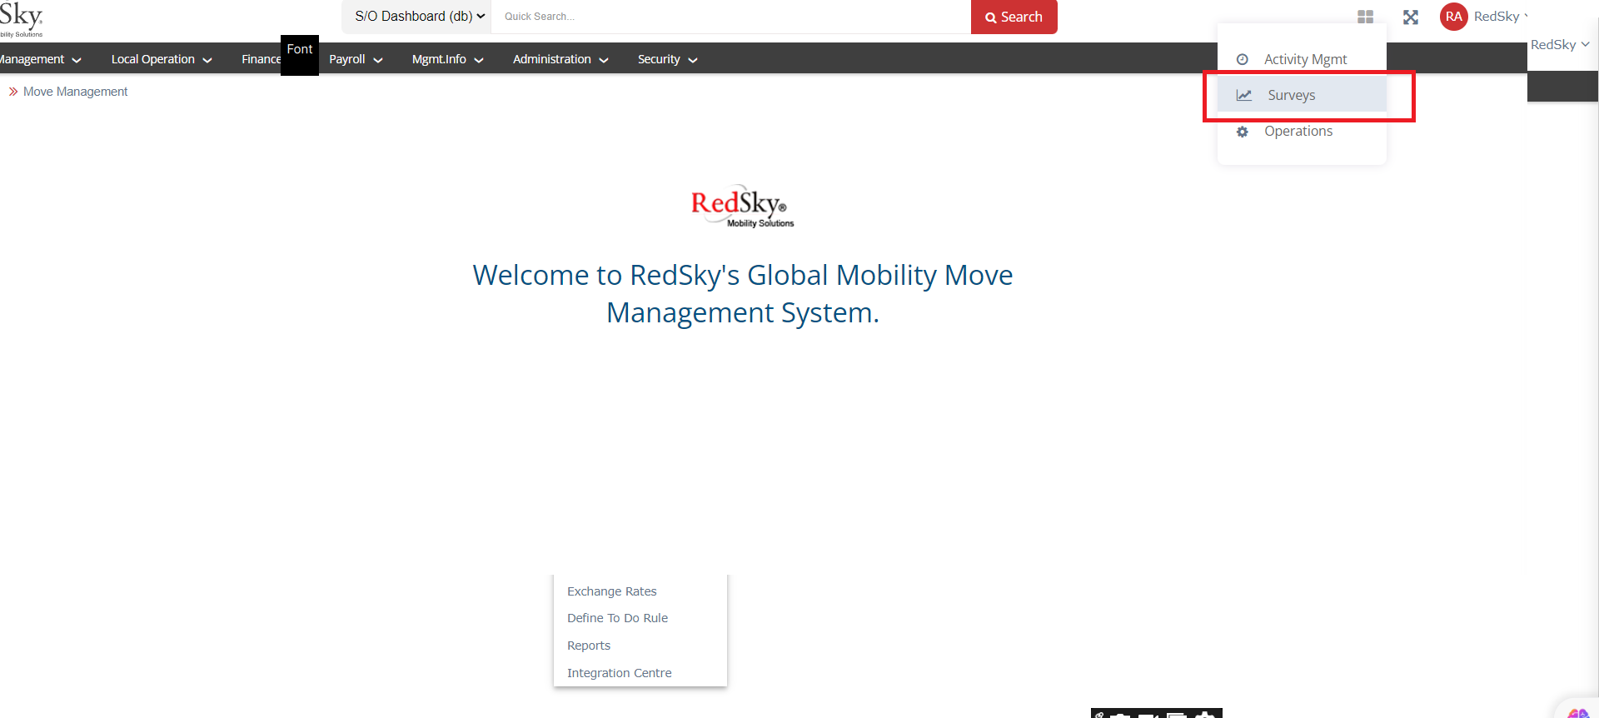This screenshot has height=718, width=1599.
Task: Click the Move Management breadcrumb link
Action: pos(76,92)
